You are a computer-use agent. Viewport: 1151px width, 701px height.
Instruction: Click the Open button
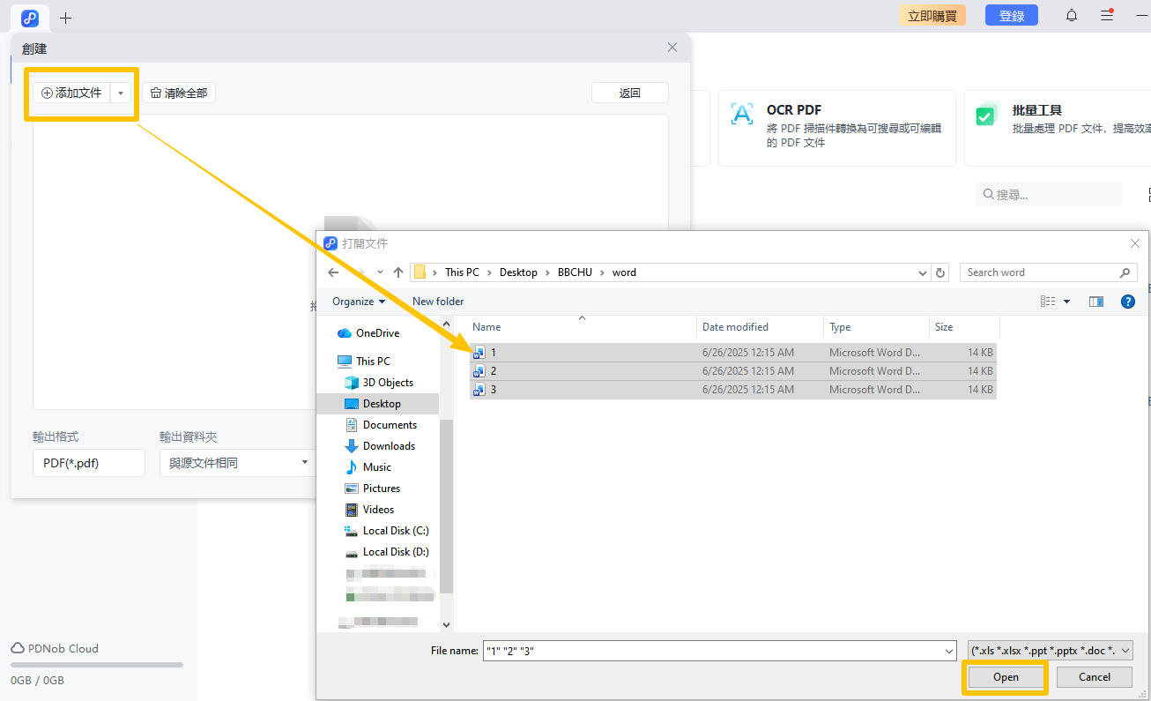1006,677
